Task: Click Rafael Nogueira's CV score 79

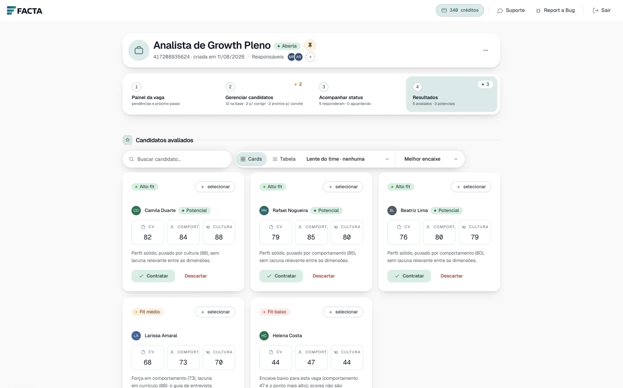Action: coord(276,233)
